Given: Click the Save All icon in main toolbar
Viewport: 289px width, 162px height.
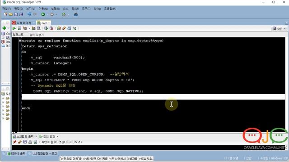Looking at the screenshot, I should pos(21,14).
